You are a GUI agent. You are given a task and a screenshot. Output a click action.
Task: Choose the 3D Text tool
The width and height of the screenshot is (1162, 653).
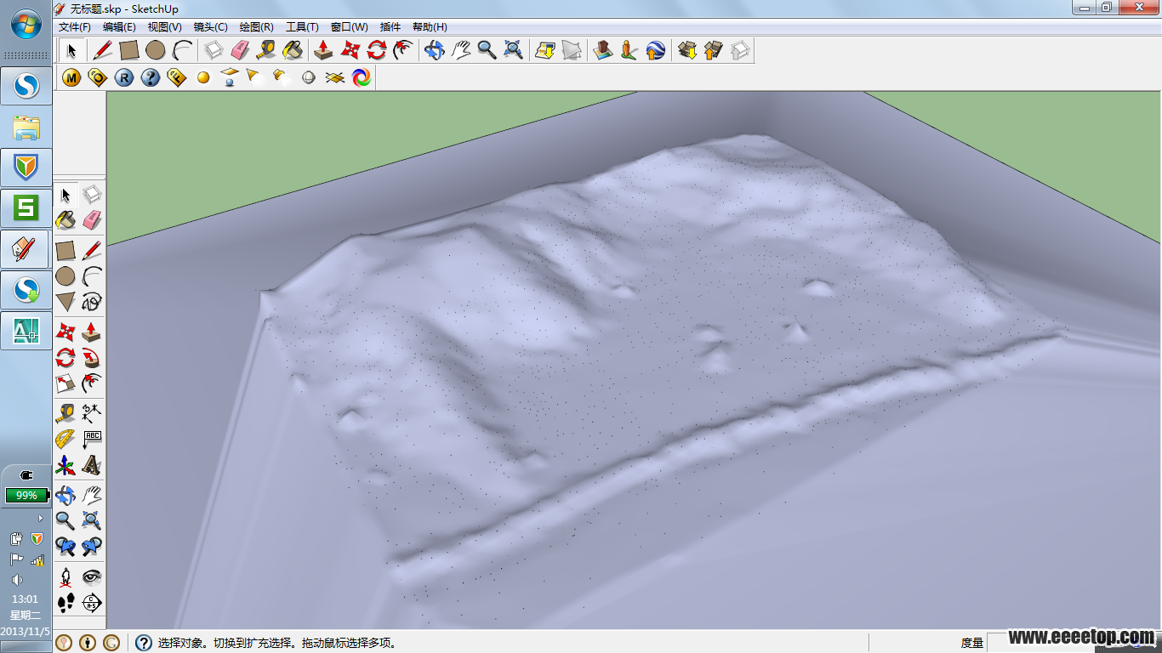click(92, 466)
